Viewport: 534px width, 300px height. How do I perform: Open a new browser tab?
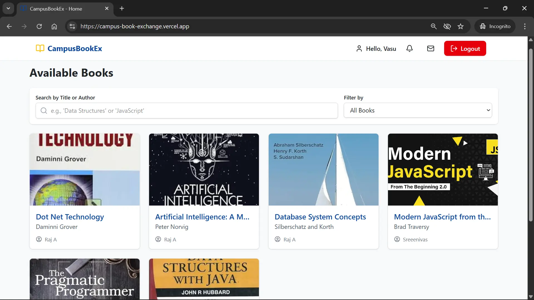point(122,8)
